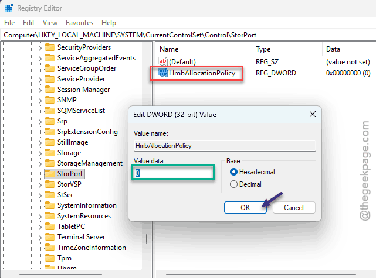Expand the ServiceAggregatedEvents key

[x=40, y=59]
